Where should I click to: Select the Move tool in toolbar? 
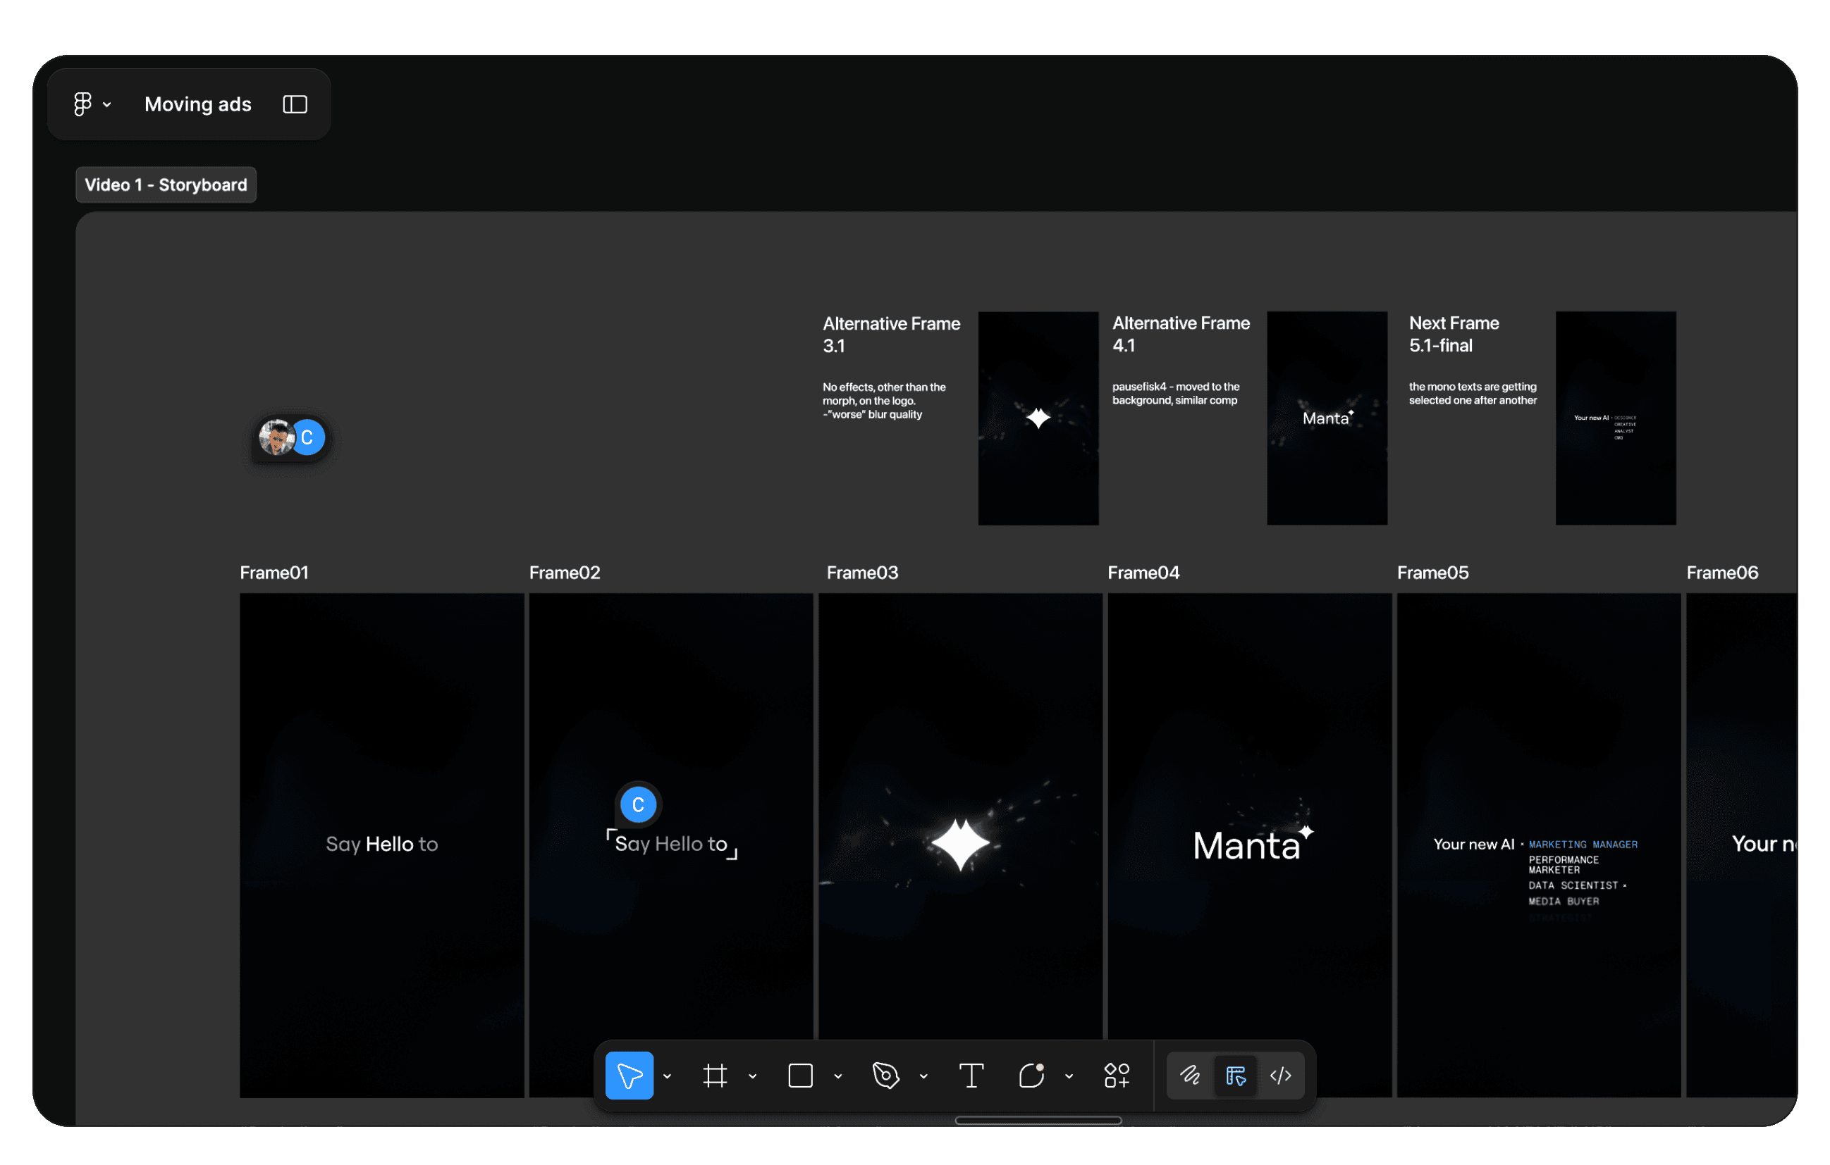pos(629,1076)
